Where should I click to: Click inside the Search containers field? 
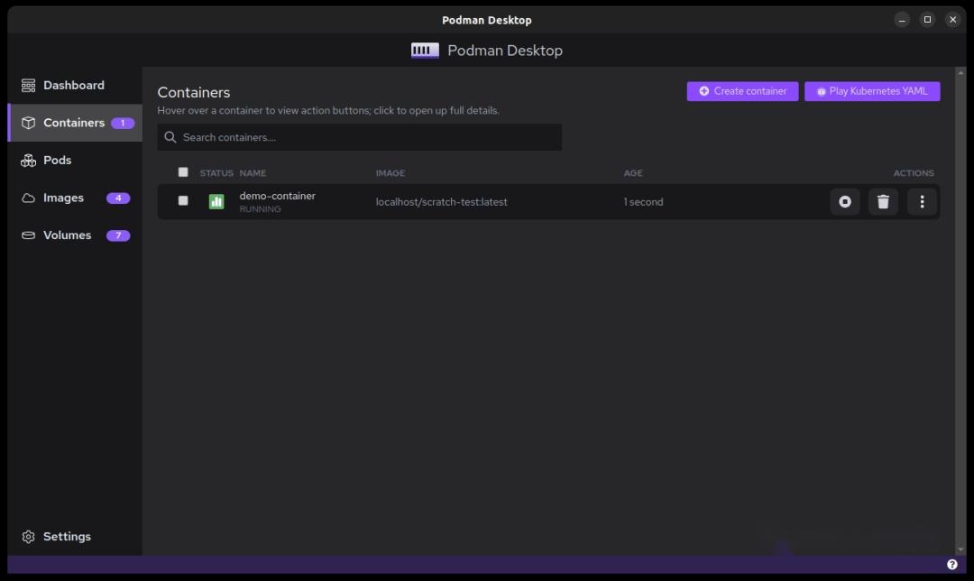pyautogui.click(x=359, y=137)
